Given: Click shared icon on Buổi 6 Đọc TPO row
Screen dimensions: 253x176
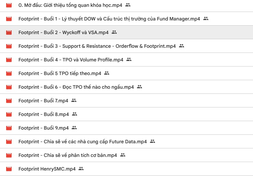Looking at the screenshot, I should pos(139,87).
